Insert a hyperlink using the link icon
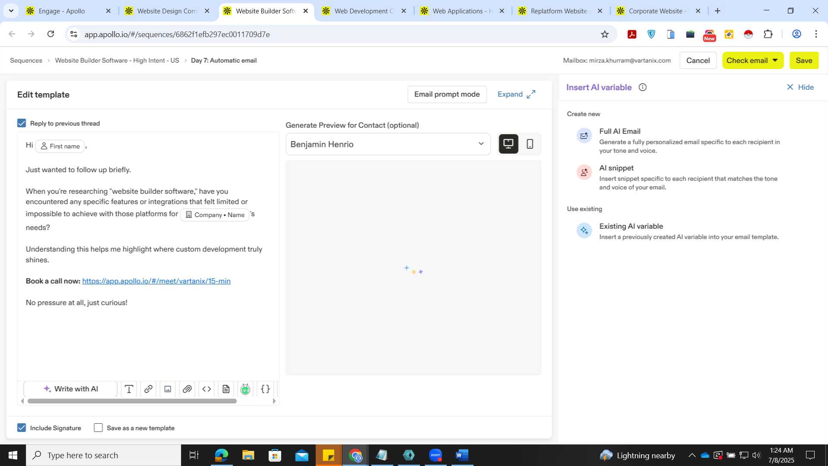The height and width of the screenshot is (466, 828). tap(148, 389)
